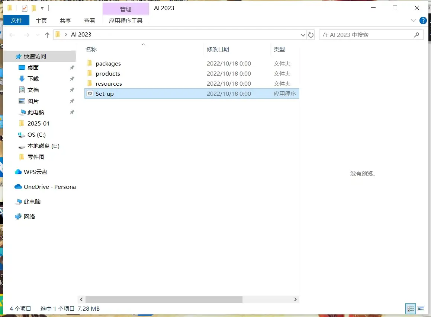Open the 网络 node in the sidebar
The width and height of the screenshot is (431, 317).
point(30,216)
